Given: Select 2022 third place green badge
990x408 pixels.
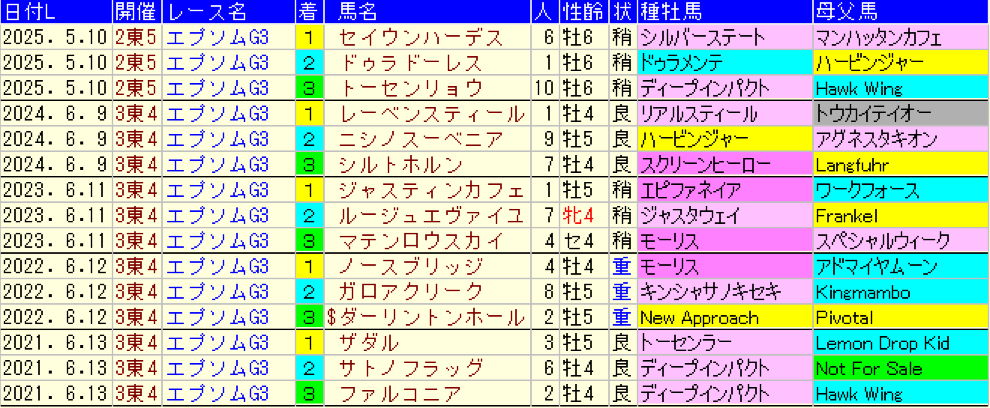Looking at the screenshot, I should pos(308,318).
